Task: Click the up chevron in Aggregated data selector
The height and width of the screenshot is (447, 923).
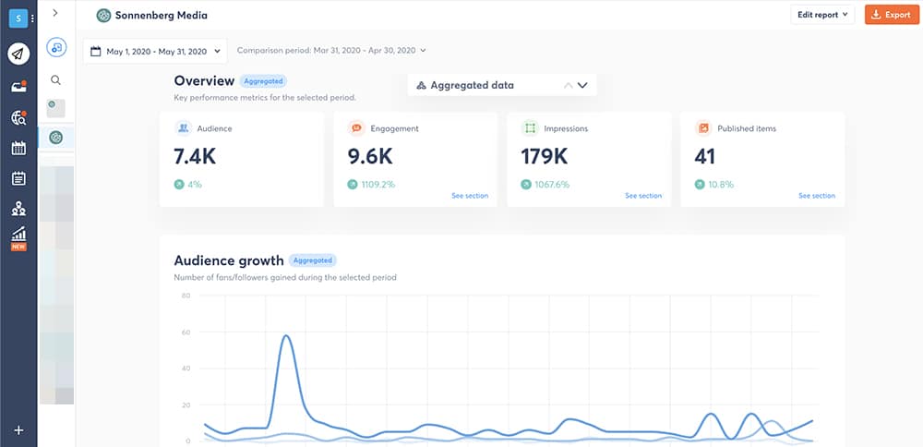Action: tap(568, 85)
